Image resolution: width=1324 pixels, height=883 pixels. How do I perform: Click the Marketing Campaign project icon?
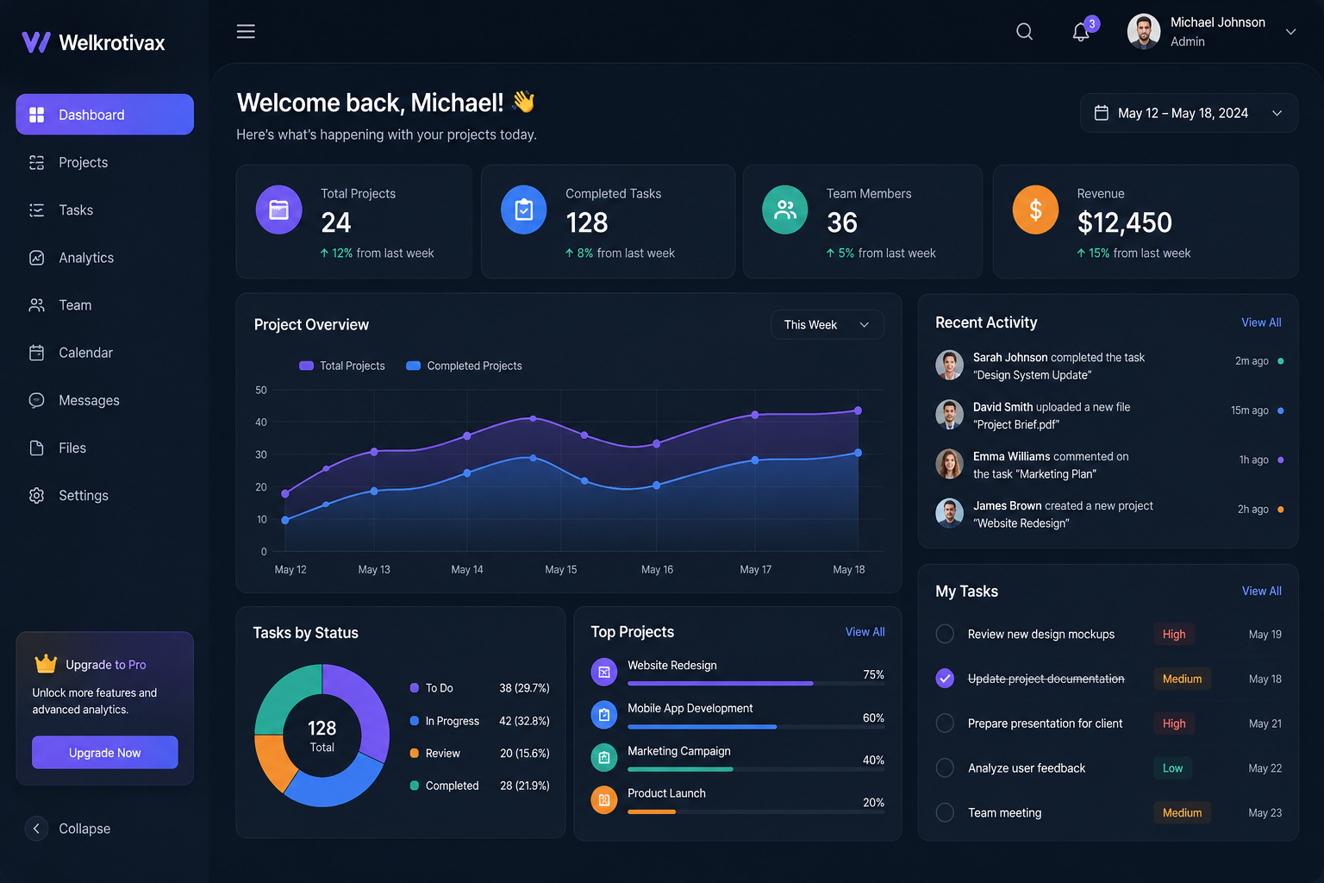[x=604, y=757]
